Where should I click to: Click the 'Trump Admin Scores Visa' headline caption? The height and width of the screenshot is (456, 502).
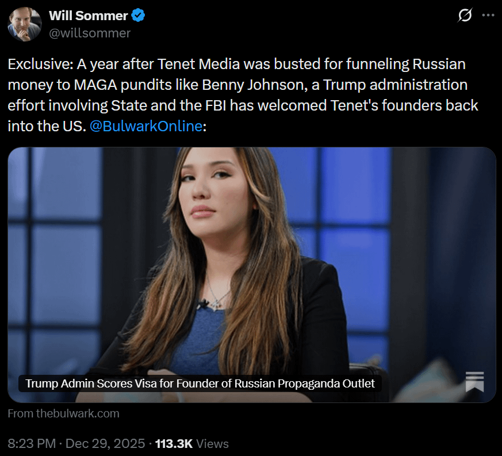[200, 383]
